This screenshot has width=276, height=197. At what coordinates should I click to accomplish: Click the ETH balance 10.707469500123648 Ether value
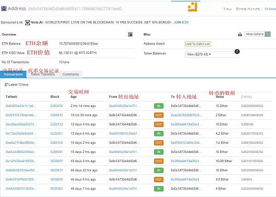click(79, 44)
